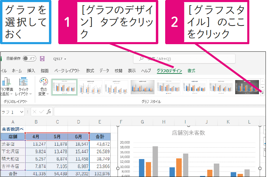Open the ホーム tab

point(17,71)
